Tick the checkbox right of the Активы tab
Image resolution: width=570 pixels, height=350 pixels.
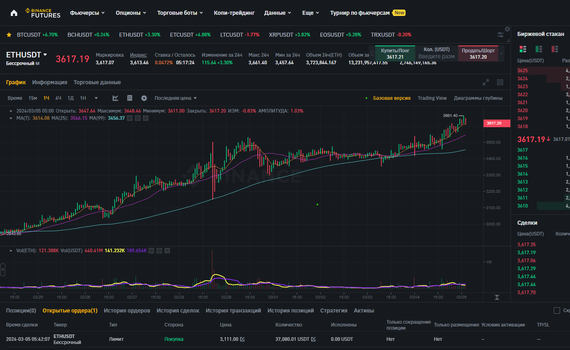pos(557,310)
